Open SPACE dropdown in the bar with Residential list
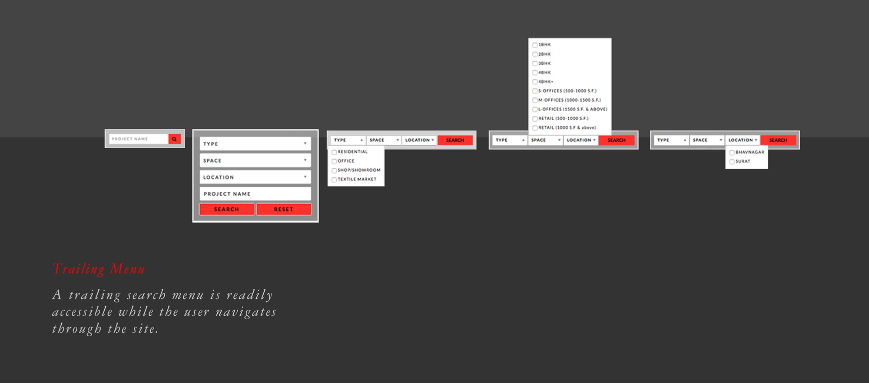Viewport: 869px width, 383px height. click(384, 140)
